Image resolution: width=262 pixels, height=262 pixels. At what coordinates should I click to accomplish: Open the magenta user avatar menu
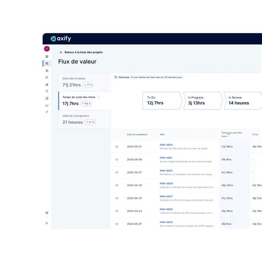coord(47,49)
